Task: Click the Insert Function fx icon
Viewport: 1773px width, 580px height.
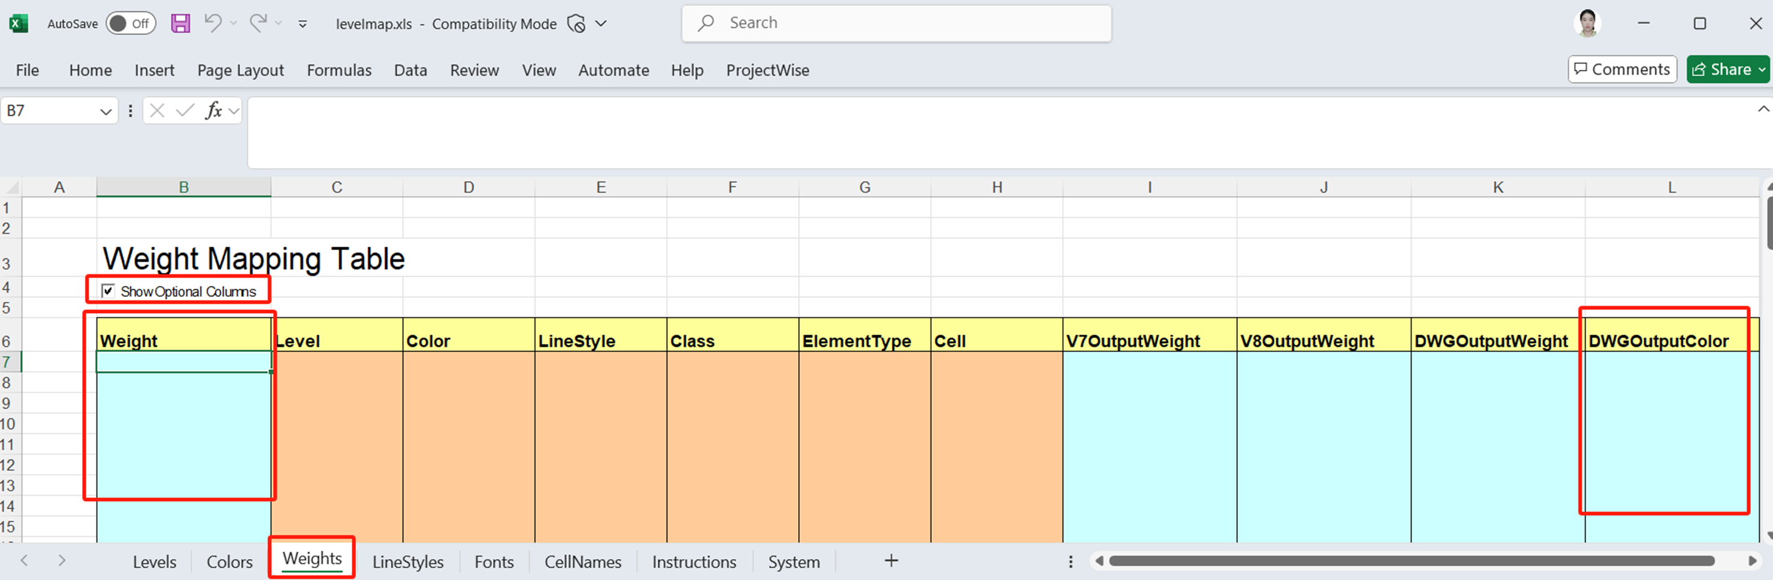Action: click(213, 111)
